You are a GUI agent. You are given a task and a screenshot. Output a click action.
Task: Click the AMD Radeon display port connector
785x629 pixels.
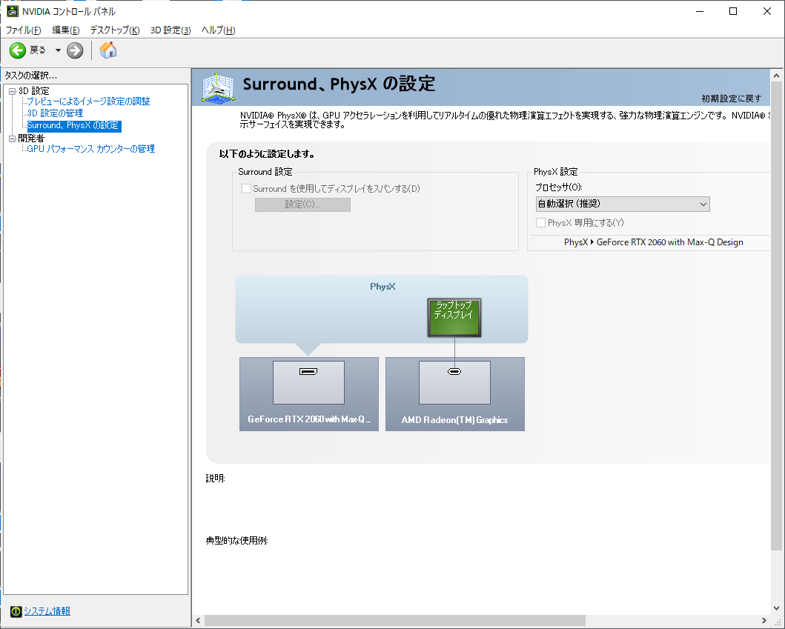[x=454, y=371]
